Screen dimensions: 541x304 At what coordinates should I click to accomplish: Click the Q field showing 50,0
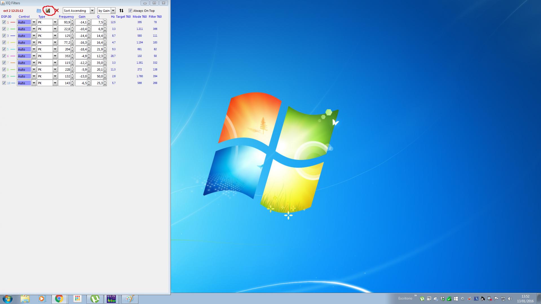(x=97, y=76)
